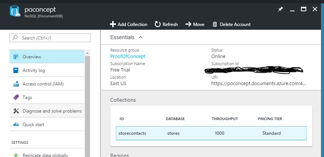Click the Diagnose wrench icon
This screenshot has height=157, width=324.
click(16, 111)
